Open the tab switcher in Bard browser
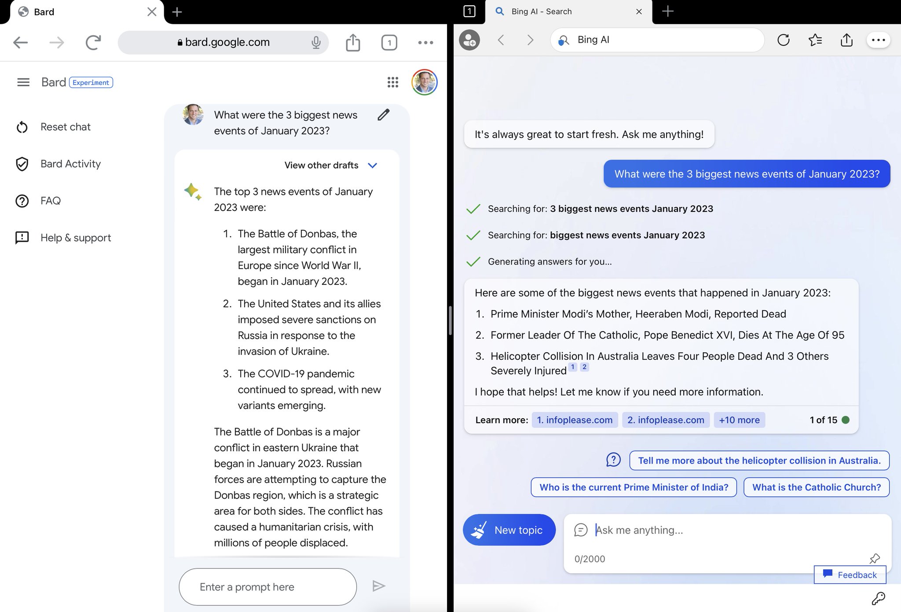 coord(389,43)
